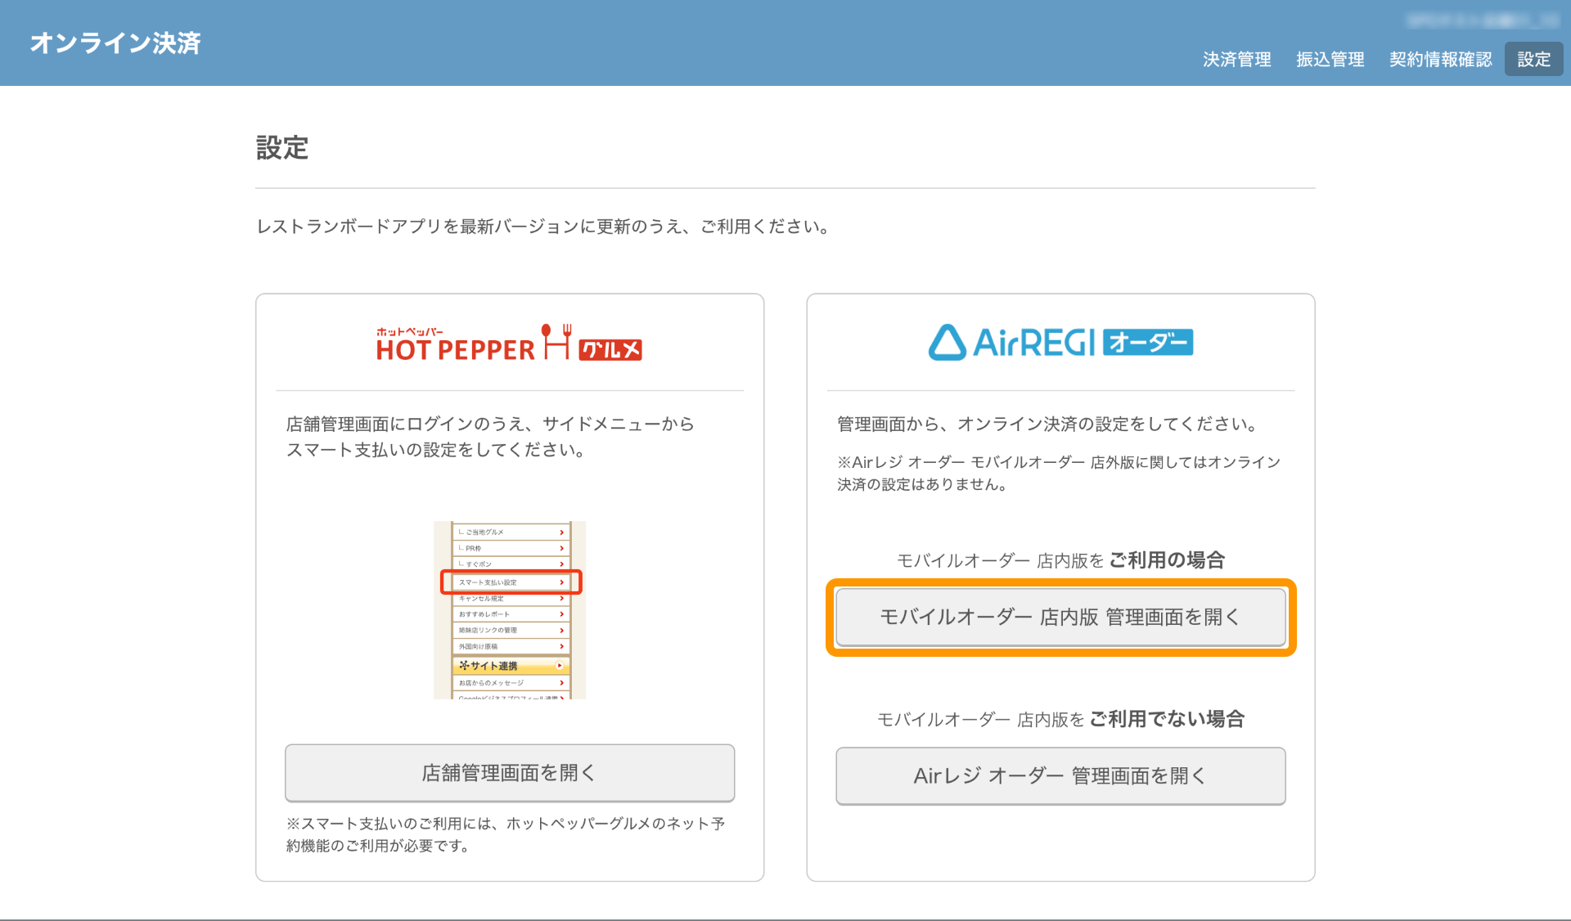Click the side menu screenshot thumbnail
The width and height of the screenshot is (1571, 921).
(x=510, y=610)
